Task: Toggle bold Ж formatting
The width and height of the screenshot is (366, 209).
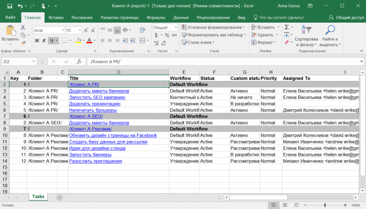Action: [37, 41]
